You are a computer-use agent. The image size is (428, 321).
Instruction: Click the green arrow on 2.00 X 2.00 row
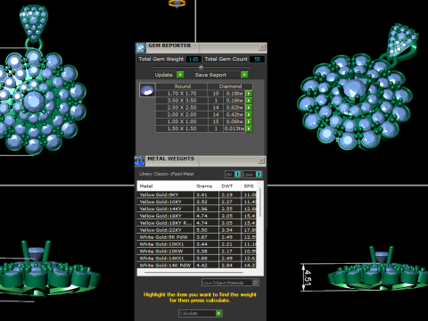(249, 115)
